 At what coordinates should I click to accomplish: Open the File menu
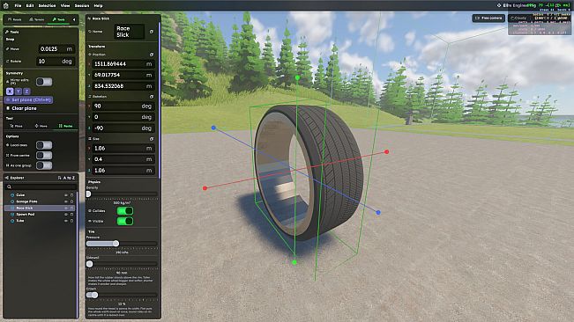[x=18, y=6]
